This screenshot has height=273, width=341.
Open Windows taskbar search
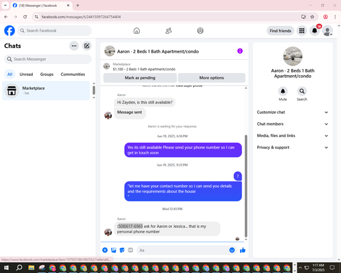[19, 268]
